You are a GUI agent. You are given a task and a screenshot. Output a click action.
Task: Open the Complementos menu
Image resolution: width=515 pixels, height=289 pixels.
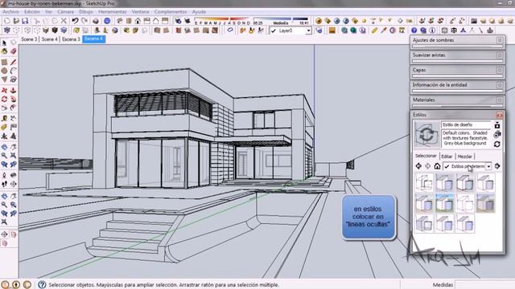click(171, 11)
